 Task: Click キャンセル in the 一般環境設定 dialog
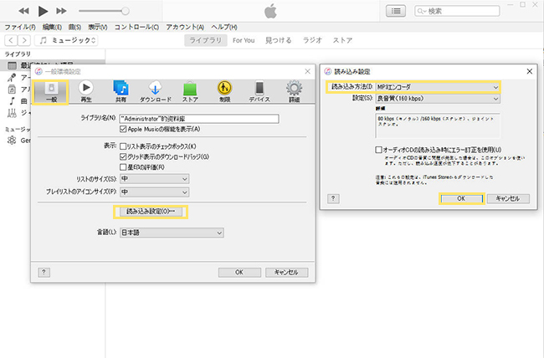(x=286, y=273)
